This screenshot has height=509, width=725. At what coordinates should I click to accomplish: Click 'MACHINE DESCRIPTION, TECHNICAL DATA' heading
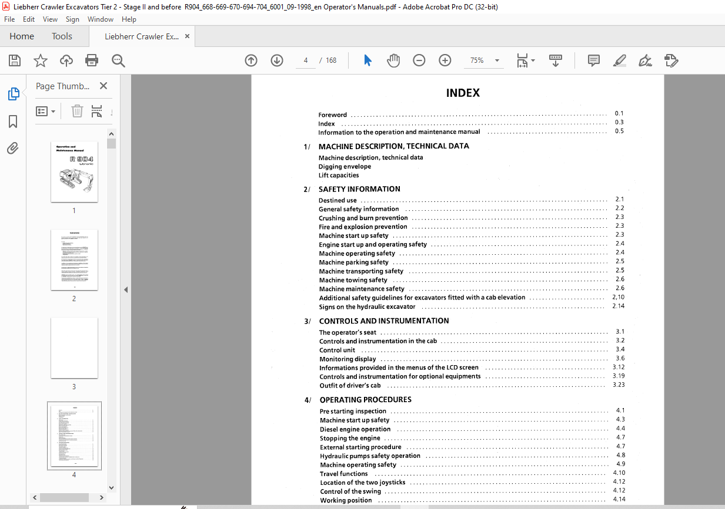[x=394, y=146]
